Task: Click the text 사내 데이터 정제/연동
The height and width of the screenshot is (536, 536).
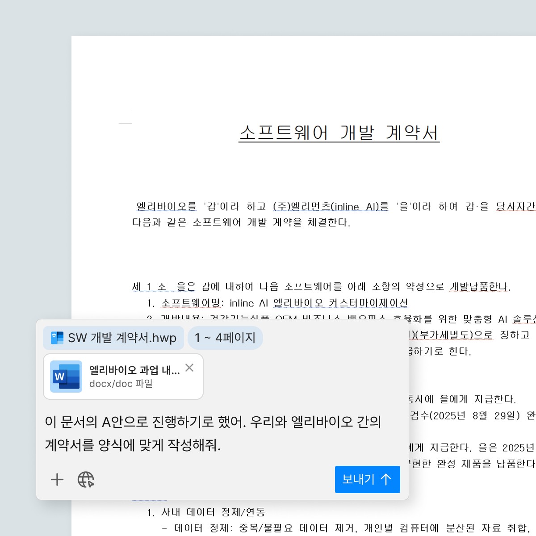Action: [213, 512]
